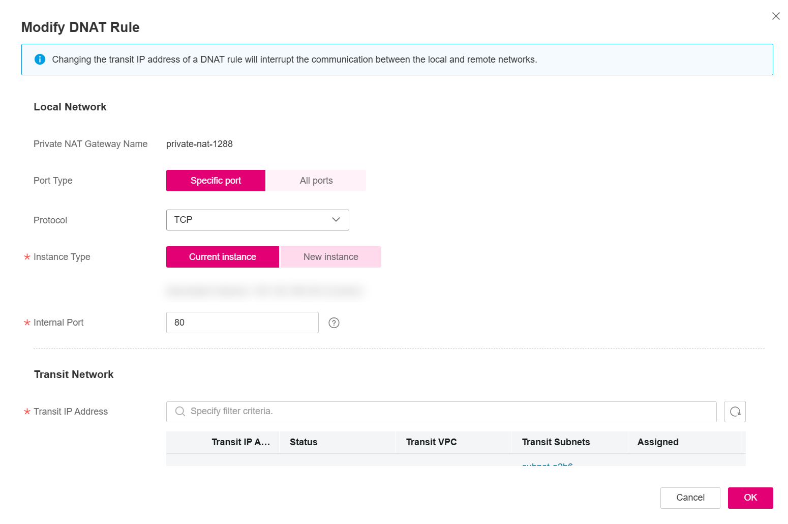Cancel the DNAT rule modification
This screenshot has height=524, width=788.
[690, 498]
